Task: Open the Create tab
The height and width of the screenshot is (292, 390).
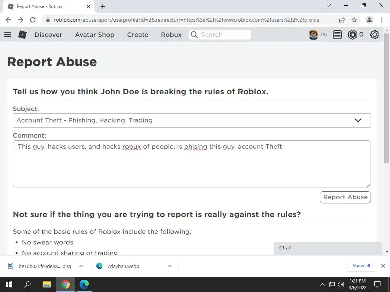Action: click(137, 35)
